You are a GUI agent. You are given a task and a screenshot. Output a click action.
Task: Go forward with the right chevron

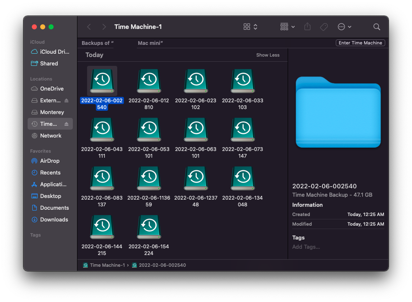104,27
